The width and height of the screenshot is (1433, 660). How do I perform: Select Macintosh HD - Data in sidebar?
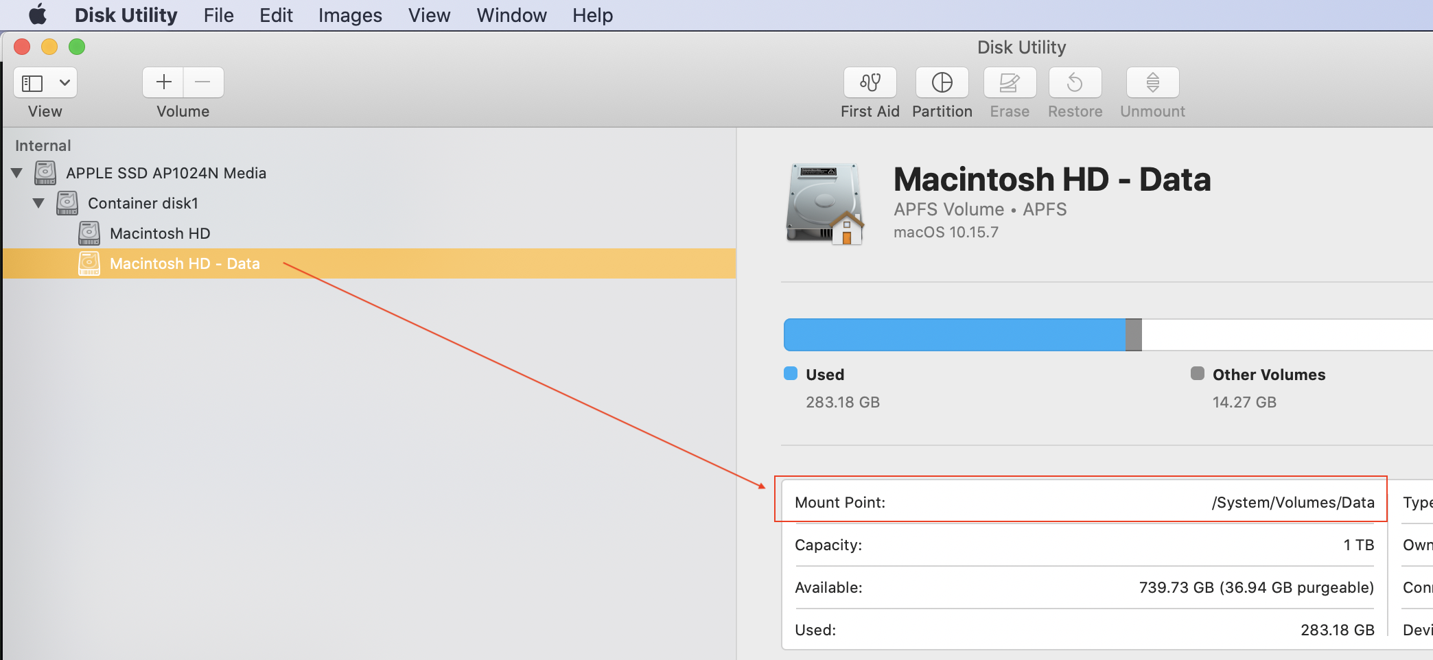coord(369,263)
